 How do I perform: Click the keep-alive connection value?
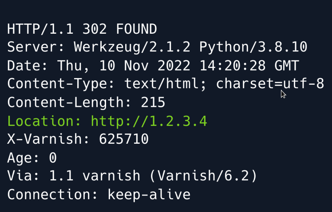[149, 194]
